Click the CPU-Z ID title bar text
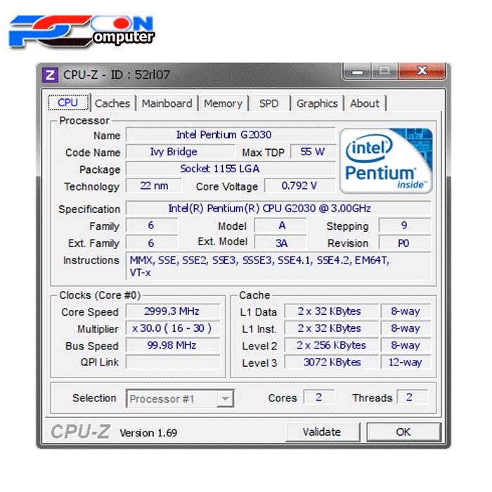The height and width of the screenshot is (492, 492). 117,75
